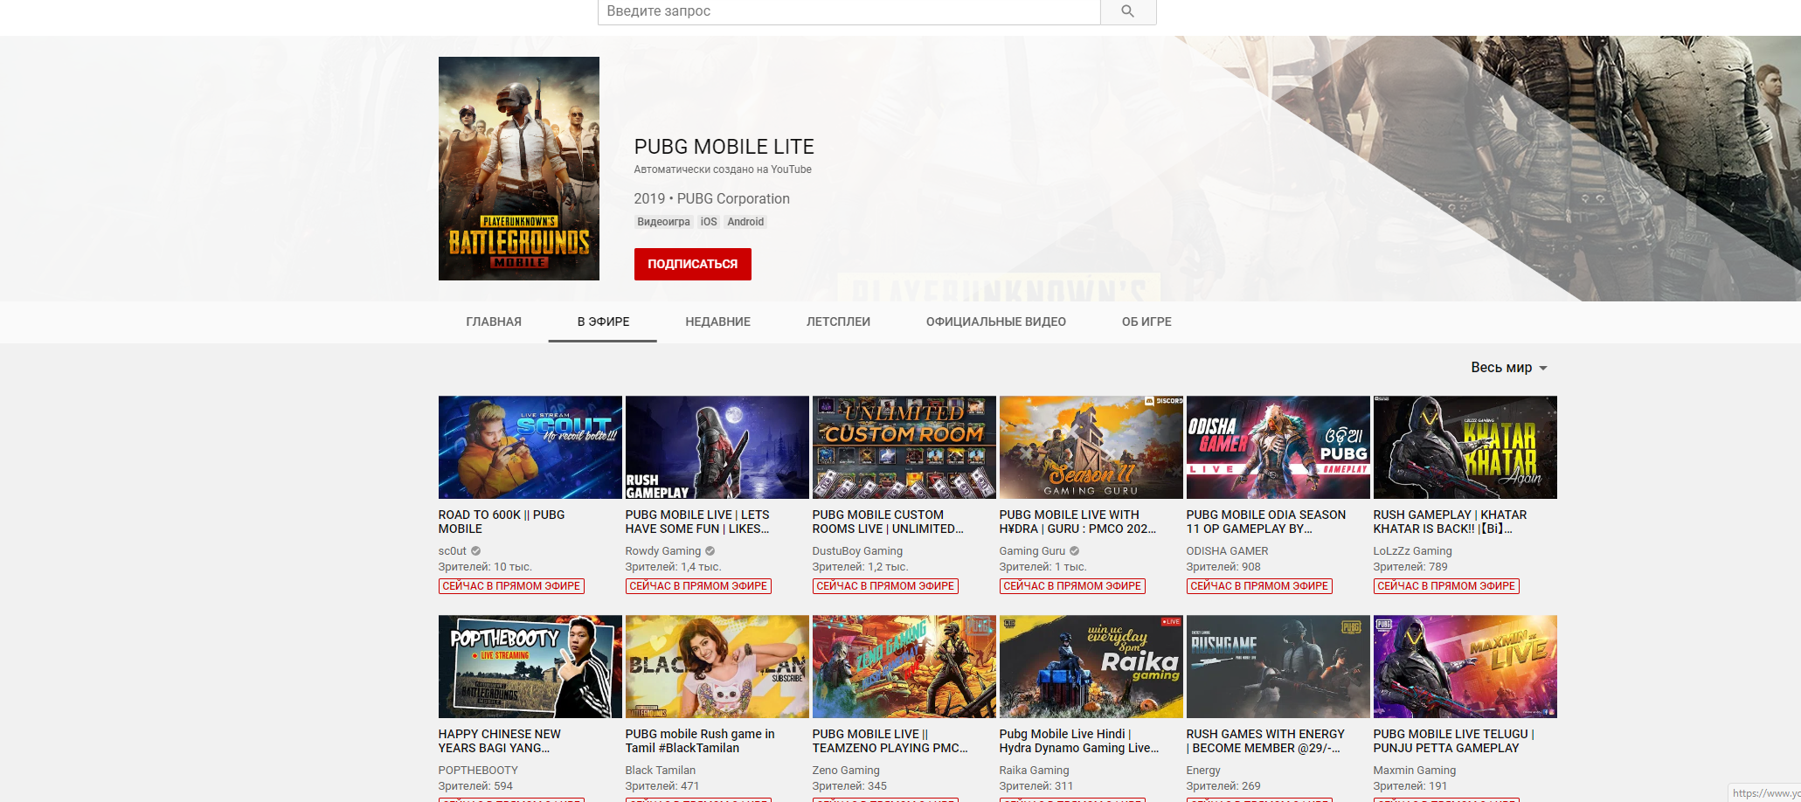Image resolution: width=1801 pixels, height=802 pixels.
Task: Select the "Летсплеи" tab
Action: 838,321
